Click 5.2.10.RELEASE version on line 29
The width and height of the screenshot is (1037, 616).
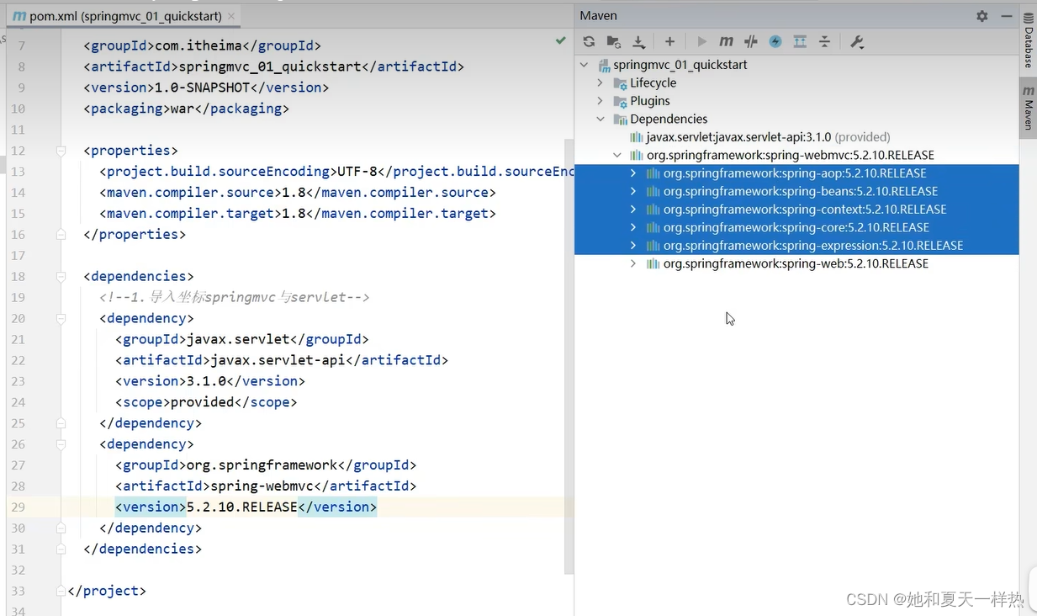click(242, 507)
